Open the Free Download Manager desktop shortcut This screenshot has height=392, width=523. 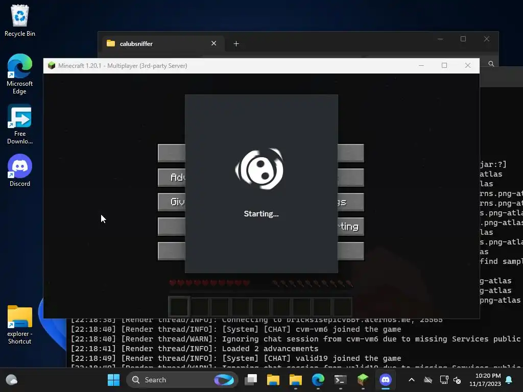(x=20, y=124)
